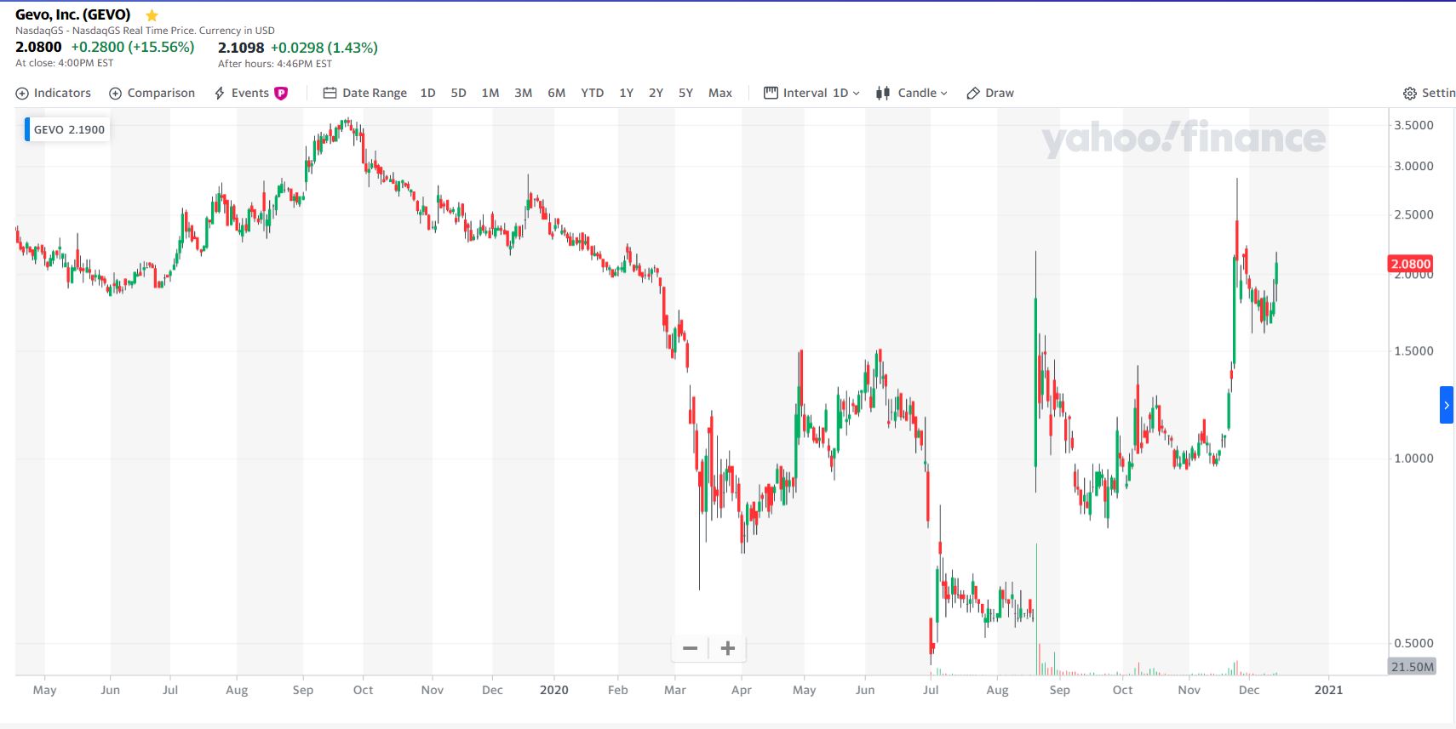This screenshot has width=1456, height=729.
Task: Open chart Settings gear icon
Action: pyautogui.click(x=1410, y=94)
